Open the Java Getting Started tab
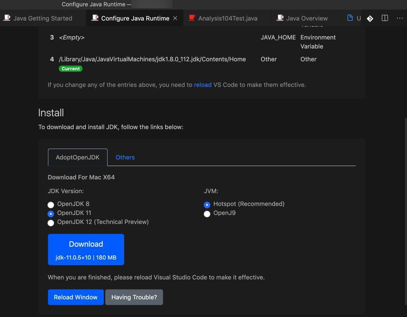Screen dimensions: 407x317 click(43, 18)
